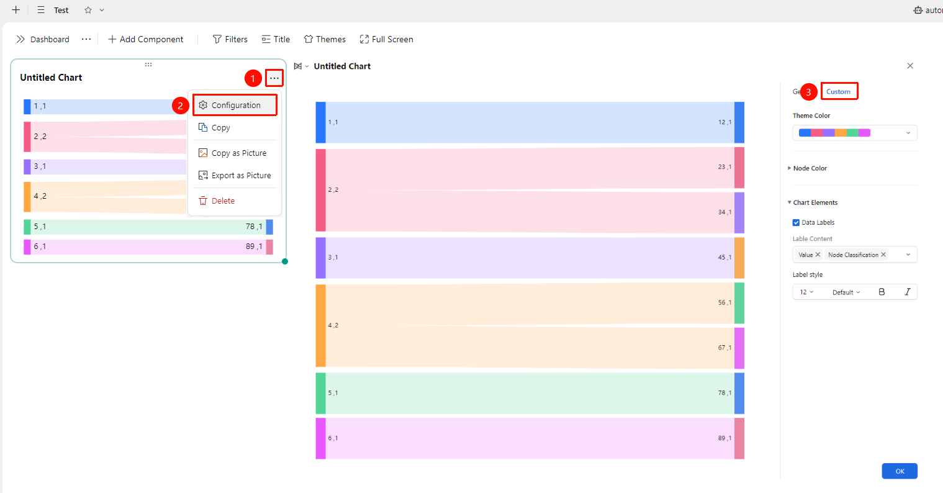943x493 pixels.
Task: Open the Default label color dropdown
Action: [846, 292]
